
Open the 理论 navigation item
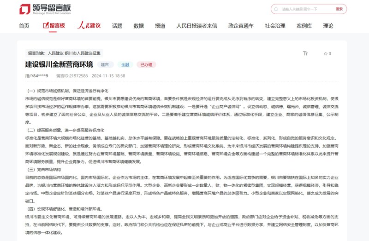[x=328, y=26]
